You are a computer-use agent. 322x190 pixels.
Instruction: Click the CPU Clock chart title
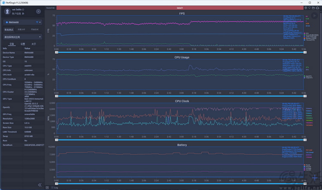pyautogui.click(x=182, y=101)
